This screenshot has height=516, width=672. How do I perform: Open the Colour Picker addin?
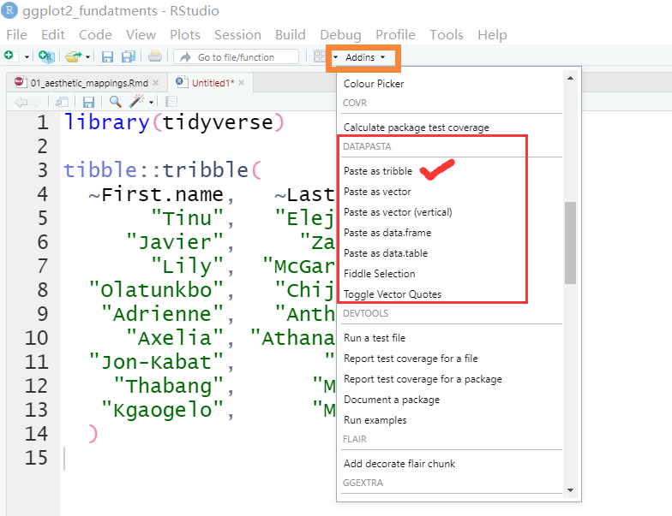point(374,84)
